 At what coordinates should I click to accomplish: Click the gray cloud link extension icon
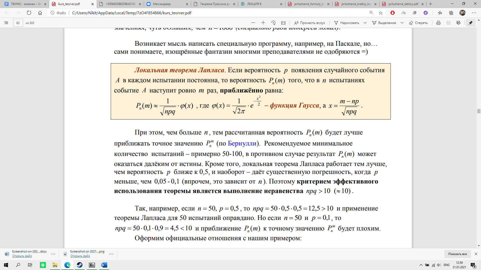click(404, 13)
